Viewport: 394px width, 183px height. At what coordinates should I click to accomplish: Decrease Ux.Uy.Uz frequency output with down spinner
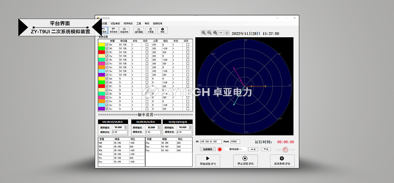[x=190, y=128]
